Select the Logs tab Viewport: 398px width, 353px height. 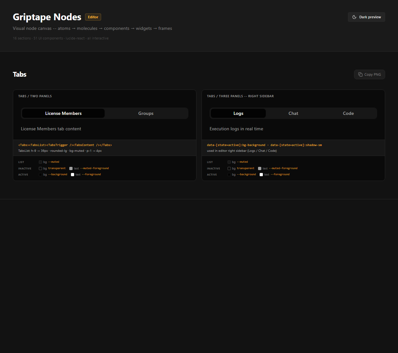pyautogui.click(x=238, y=113)
